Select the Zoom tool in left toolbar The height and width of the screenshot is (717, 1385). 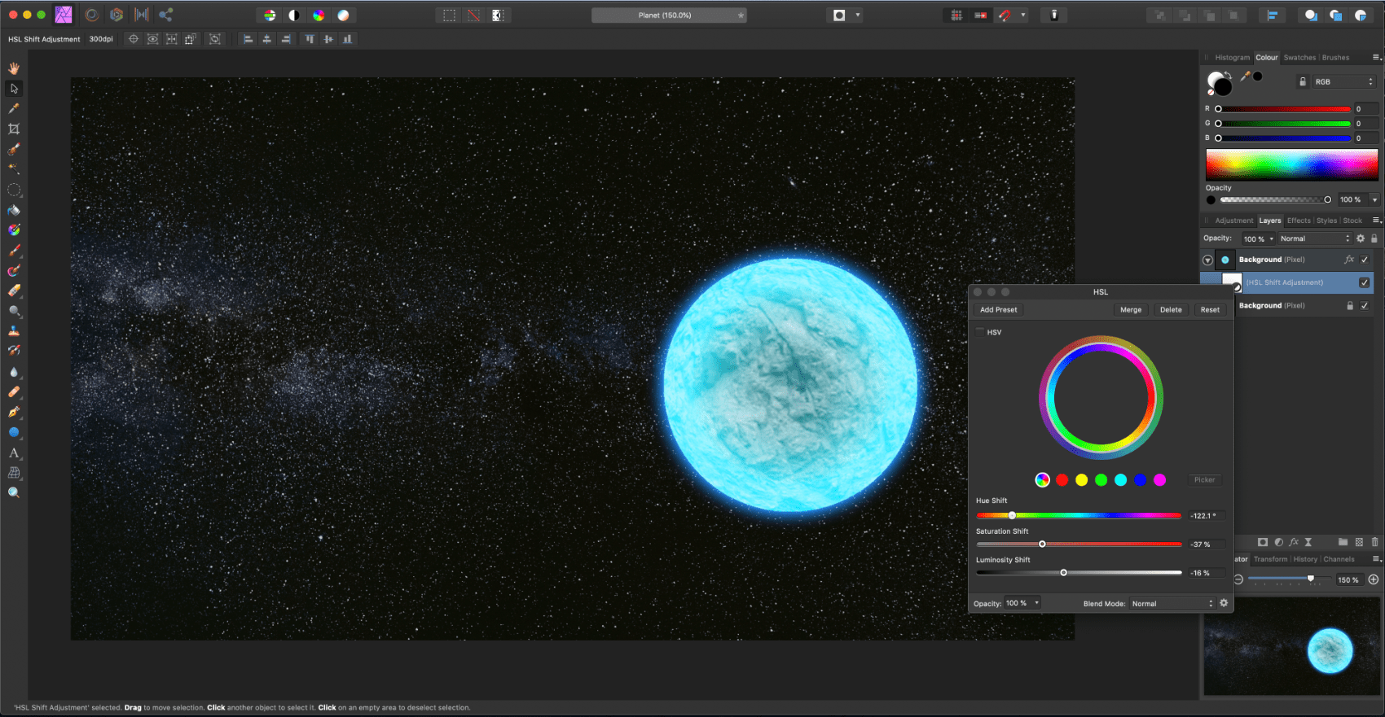[14, 492]
